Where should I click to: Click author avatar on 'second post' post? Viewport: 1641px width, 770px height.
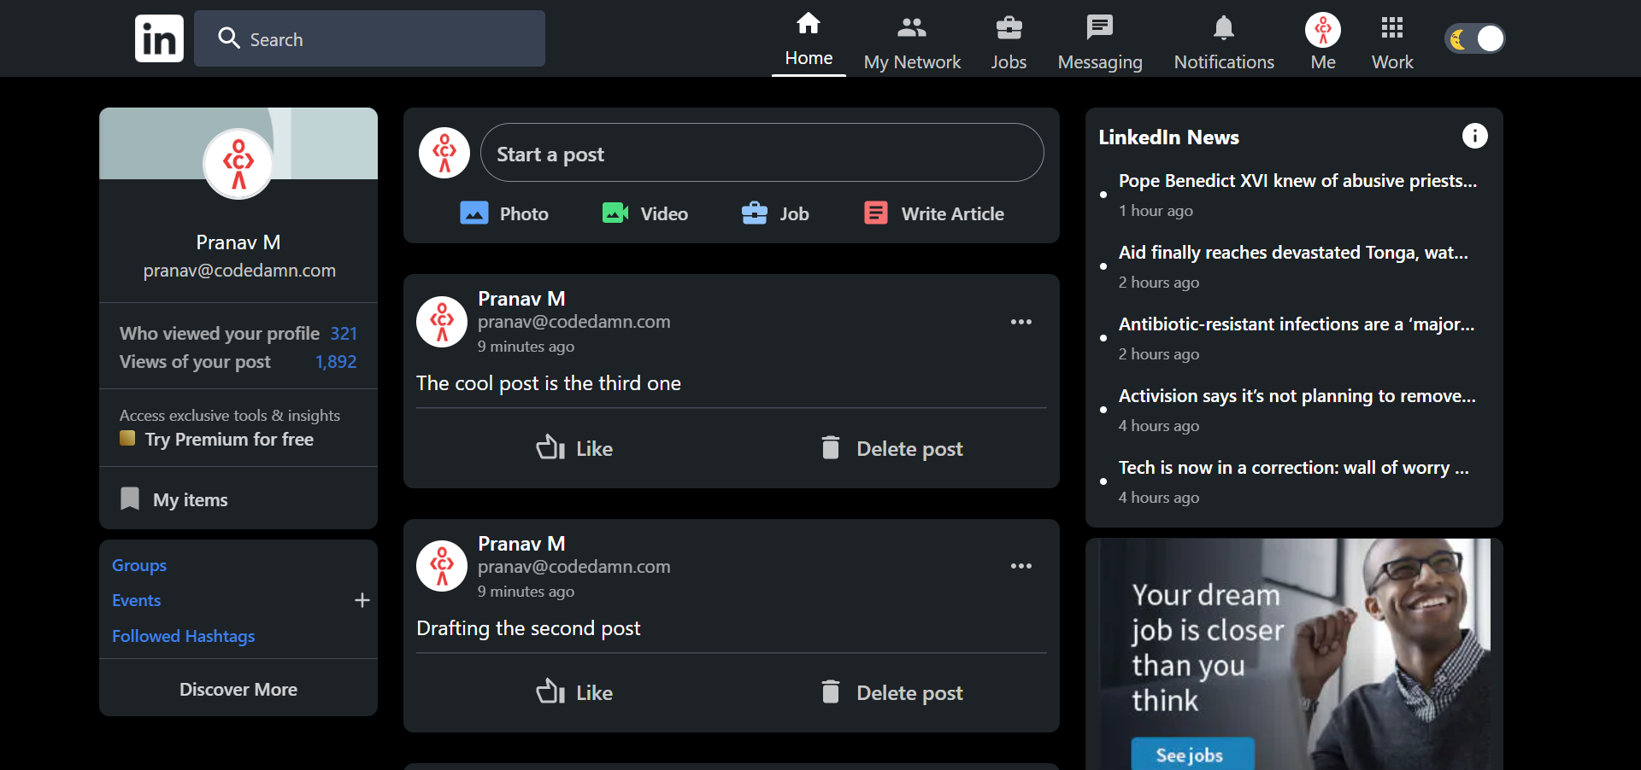point(442,566)
